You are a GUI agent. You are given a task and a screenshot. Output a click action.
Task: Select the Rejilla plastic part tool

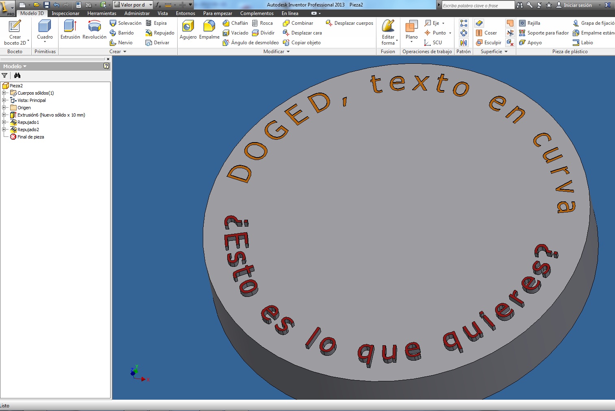(x=530, y=23)
